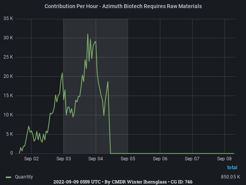
Task: Click the footer timestamp 2022-09-09 0559 UTC
Action: [x=77, y=182]
